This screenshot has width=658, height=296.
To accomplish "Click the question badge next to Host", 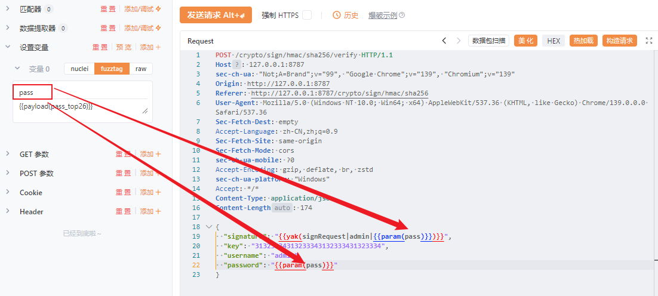I will (238, 64).
